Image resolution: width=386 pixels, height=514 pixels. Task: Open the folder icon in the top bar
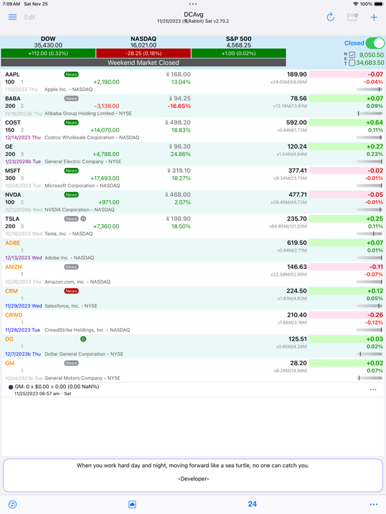[352, 17]
